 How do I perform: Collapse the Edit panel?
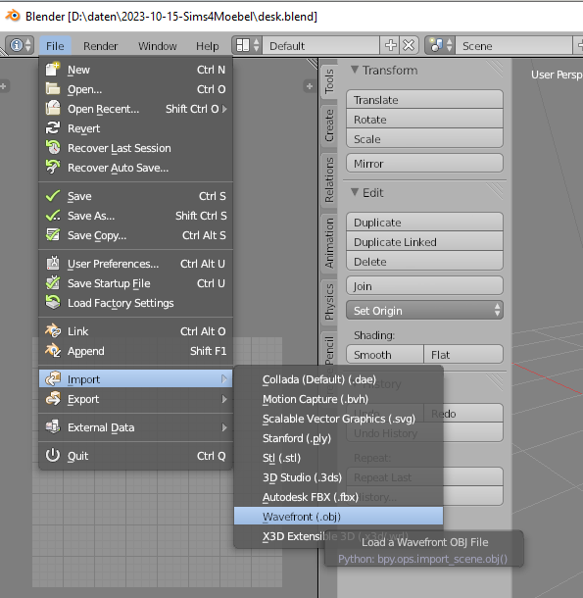355,192
